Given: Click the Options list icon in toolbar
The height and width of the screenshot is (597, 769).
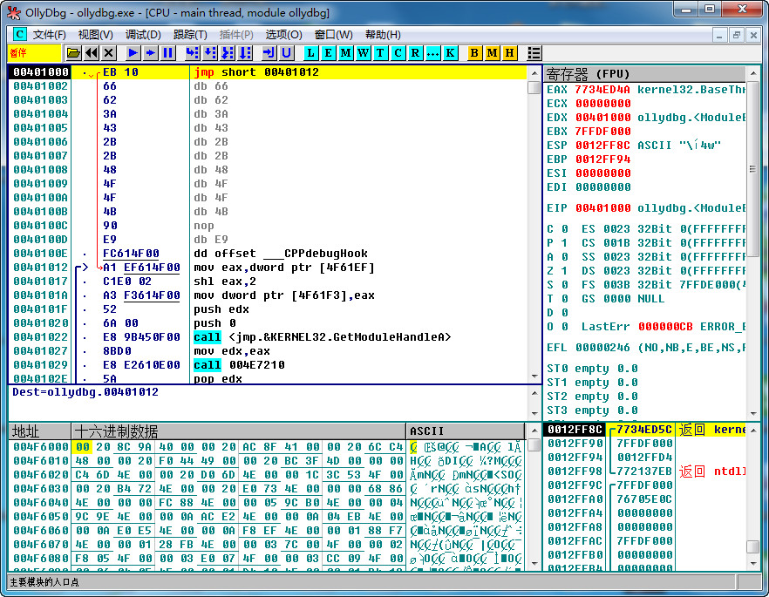Looking at the screenshot, I should [x=534, y=53].
